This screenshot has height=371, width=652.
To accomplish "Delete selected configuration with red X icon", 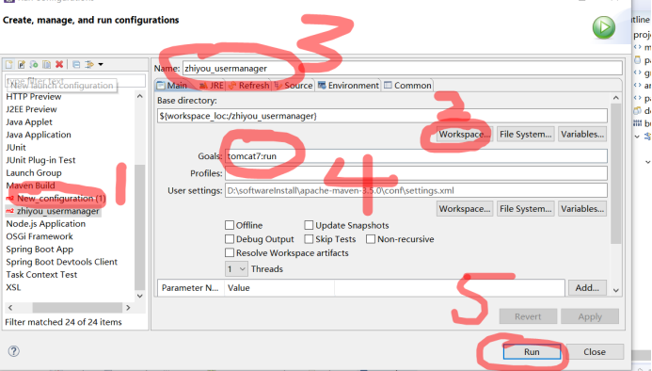I will point(59,64).
